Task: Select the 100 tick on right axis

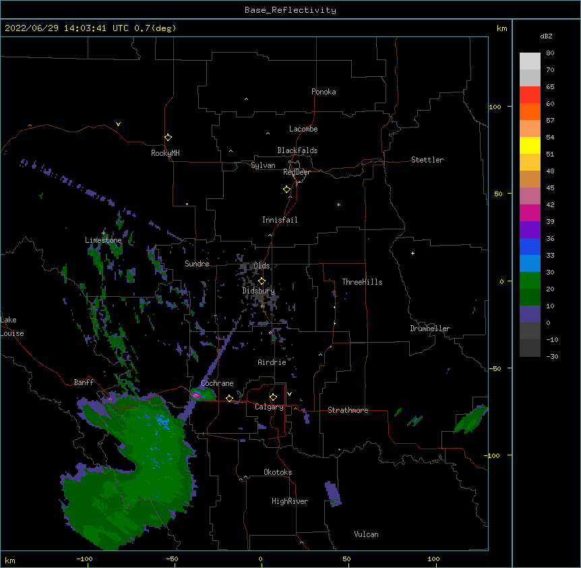Action: click(x=495, y=107)
